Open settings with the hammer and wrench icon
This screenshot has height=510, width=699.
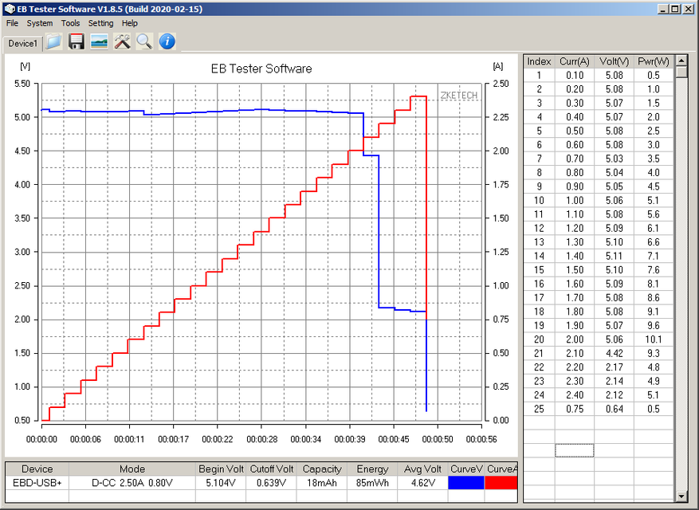click(x=122, y=41)
